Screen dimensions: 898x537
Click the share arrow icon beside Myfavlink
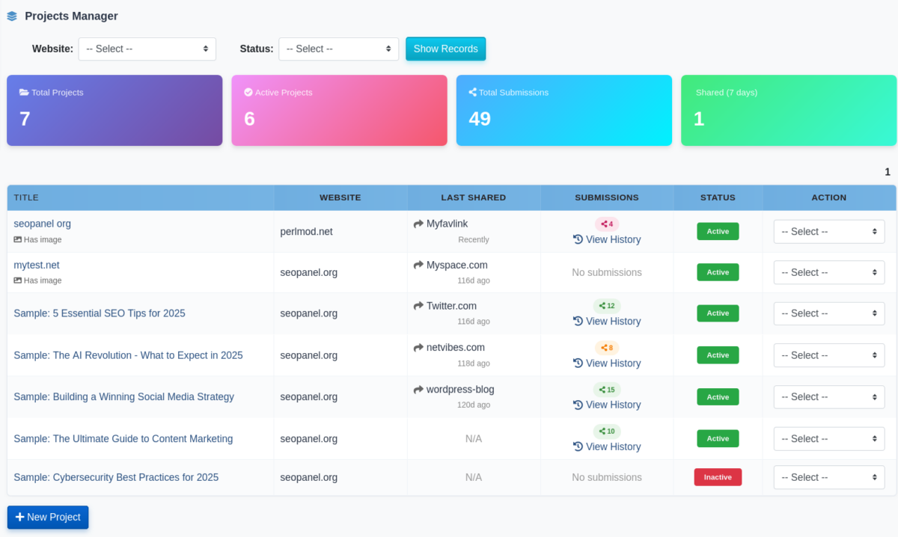click(418, 224)
